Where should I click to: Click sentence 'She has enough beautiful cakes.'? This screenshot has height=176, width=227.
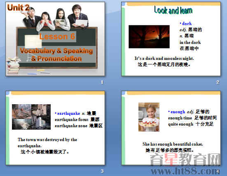(173, 144)
